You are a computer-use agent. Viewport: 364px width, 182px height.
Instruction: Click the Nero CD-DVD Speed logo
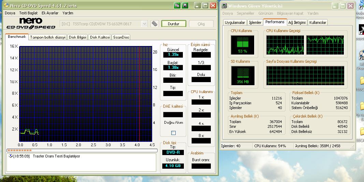31,24
